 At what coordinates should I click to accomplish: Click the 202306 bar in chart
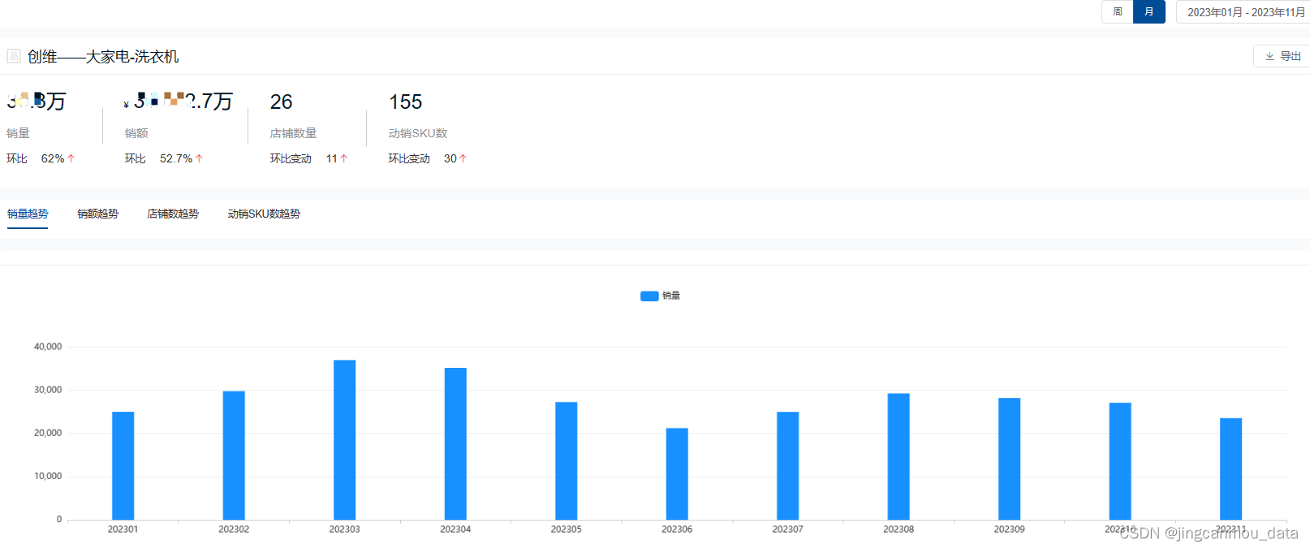coord(677,473)
